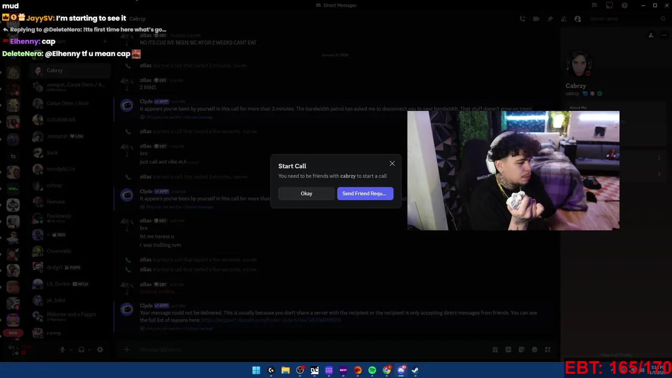This screenshot has width=672, height=378.
Task: Open the CheeseWiz direct message
Action: click(70, 251)
